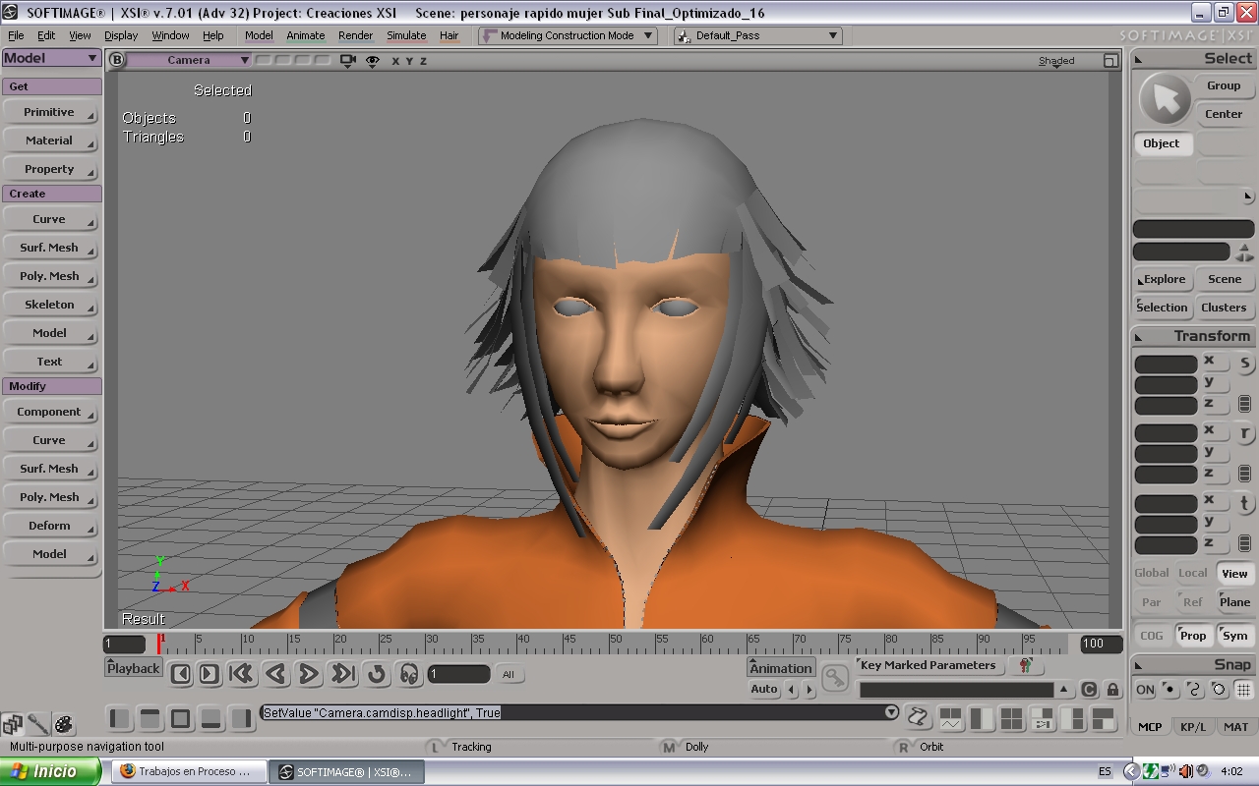Open the eye show menu in viewport
This screenshot has width=1259, height=786.
pyautogui.click(x=372, y=61)
